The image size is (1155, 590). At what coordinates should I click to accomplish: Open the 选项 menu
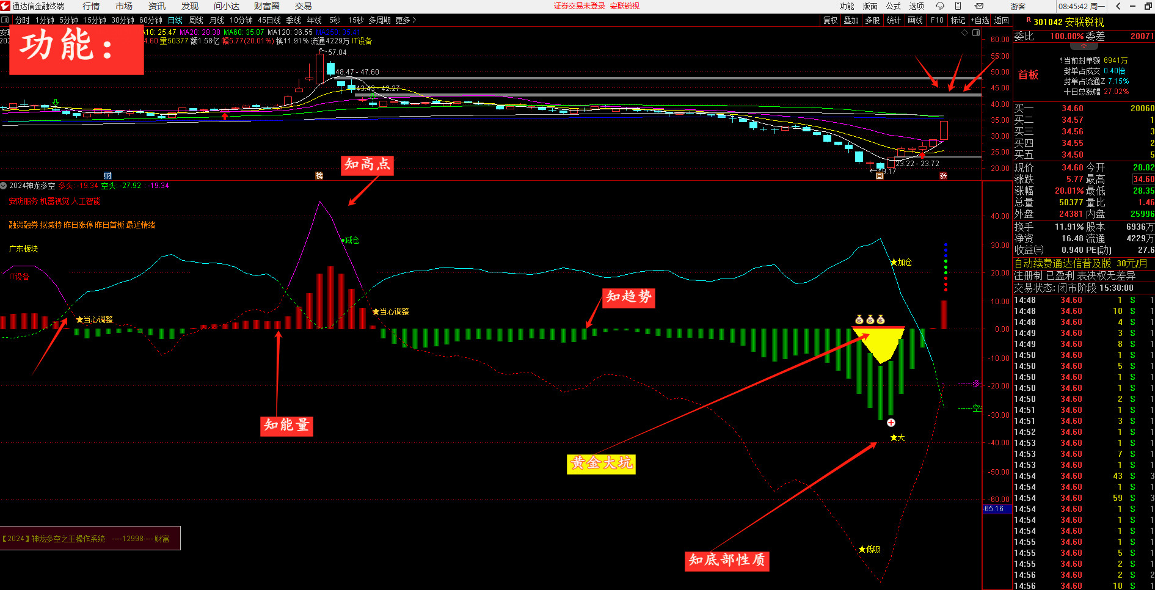917,6
